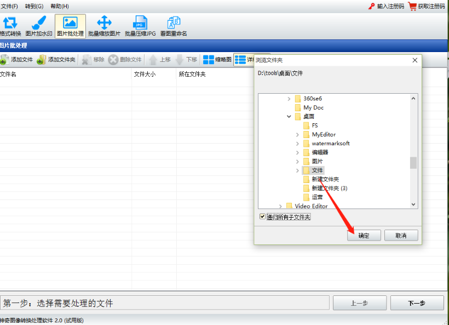Open the 文件(F) menu
The image size is (449, 325).
(9, 7)
